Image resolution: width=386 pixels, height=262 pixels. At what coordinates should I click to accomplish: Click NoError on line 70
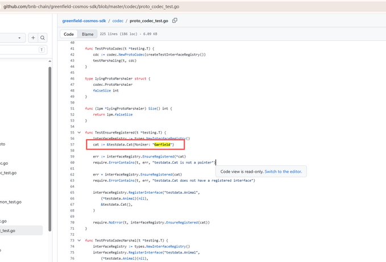pyautogui.click(x=116, y=222)
